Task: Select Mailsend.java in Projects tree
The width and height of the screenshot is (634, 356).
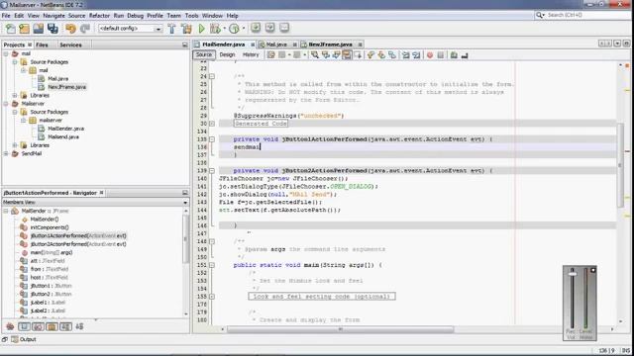Action: 63,136
